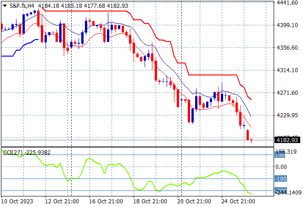This screenshot has width=303, height=207.
Task: Click the 4271.60 price axis label
Action: click(287, 93)
